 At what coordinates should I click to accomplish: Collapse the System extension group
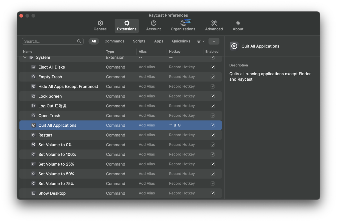25,57
